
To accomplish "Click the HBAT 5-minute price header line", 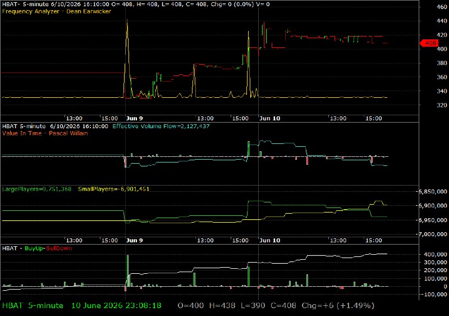I will pyautogui.click(x=136, y=4).
